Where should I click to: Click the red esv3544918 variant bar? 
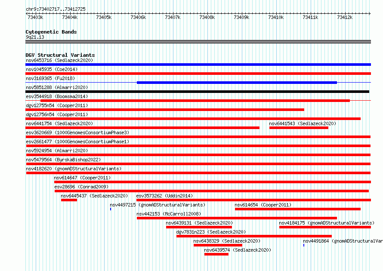coord(195,101)
